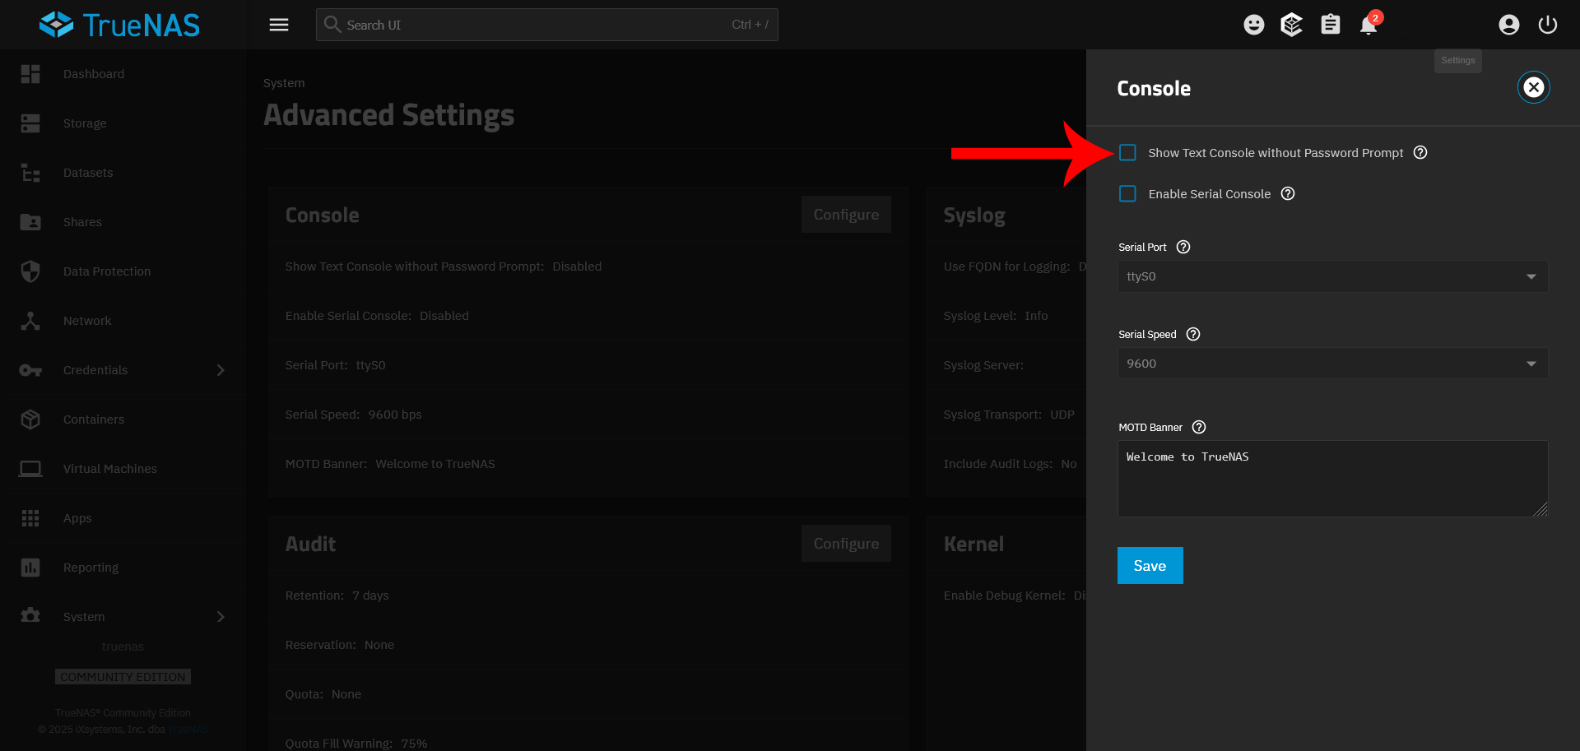Open the Serial Speed dropdown

tap(1332, 364)
